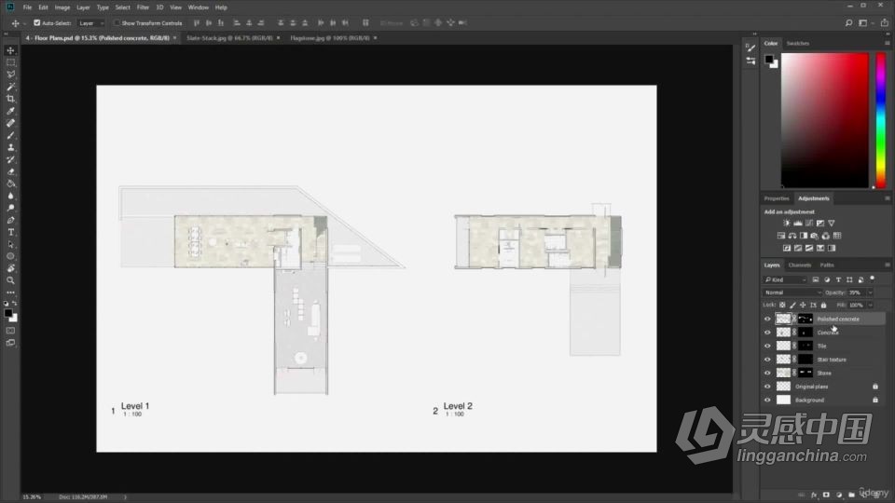The image size is (895, 503).
Task: Add a layer style with fx button
Action: pyautogui.click(x=814, y=495)
